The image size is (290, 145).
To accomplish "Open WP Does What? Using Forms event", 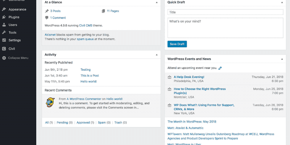I will coord(204,107).
